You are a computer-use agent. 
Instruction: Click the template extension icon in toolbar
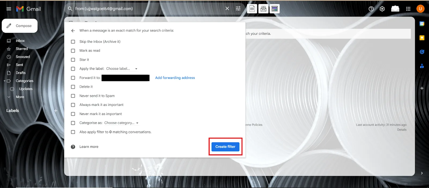[x=275, y=9]
